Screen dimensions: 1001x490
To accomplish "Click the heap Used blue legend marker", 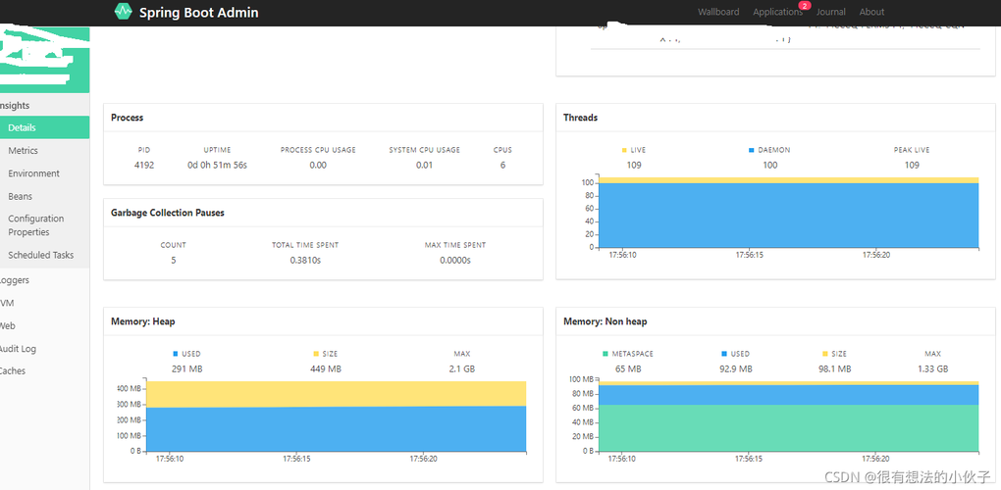I will pos(176,354).
